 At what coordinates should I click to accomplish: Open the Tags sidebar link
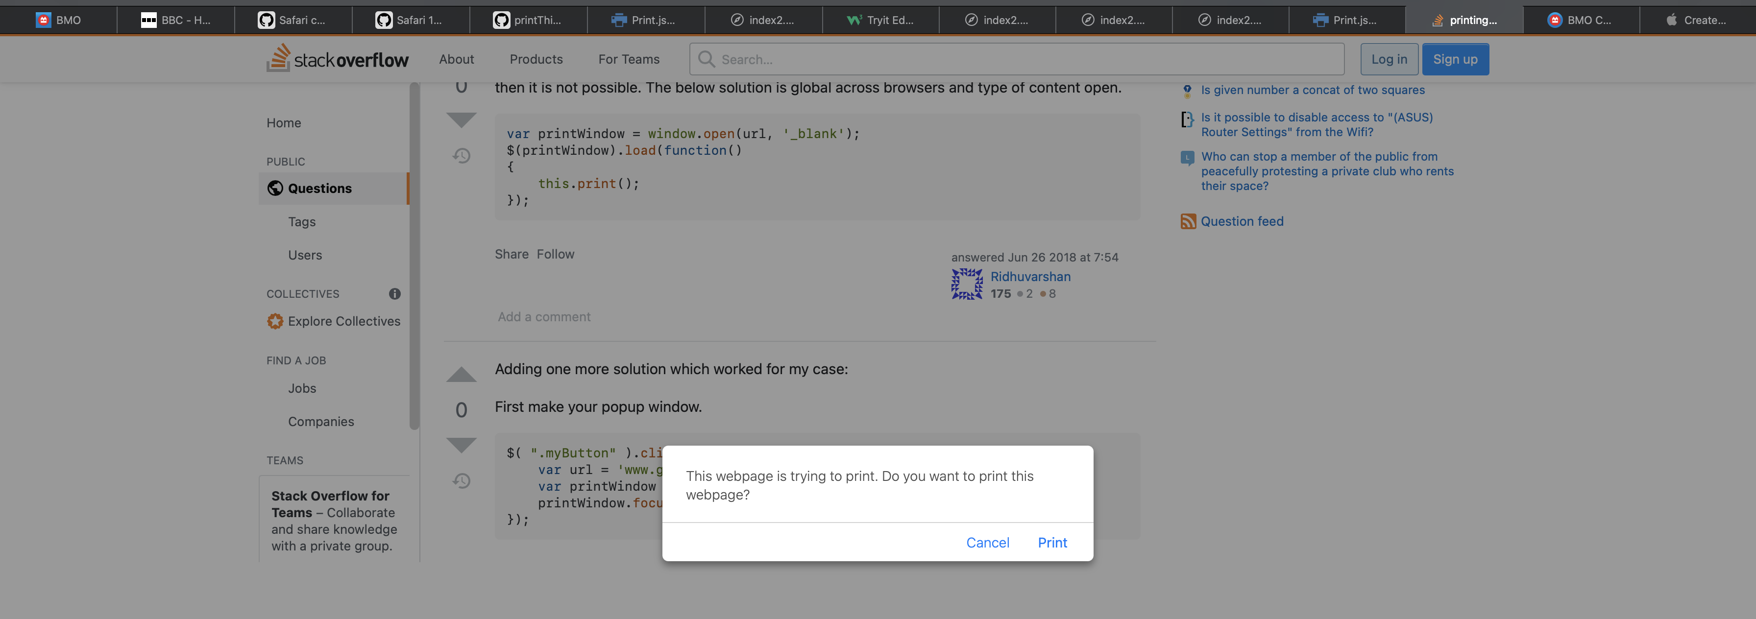[x=301, y=221]
